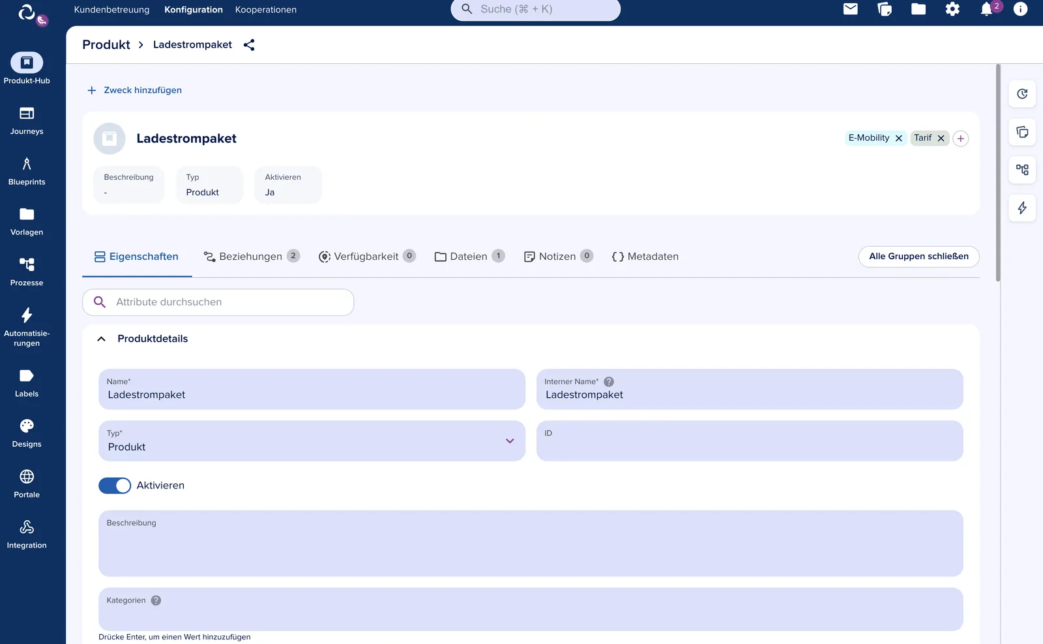Collapse the Produktdetails group

[102, 339]
